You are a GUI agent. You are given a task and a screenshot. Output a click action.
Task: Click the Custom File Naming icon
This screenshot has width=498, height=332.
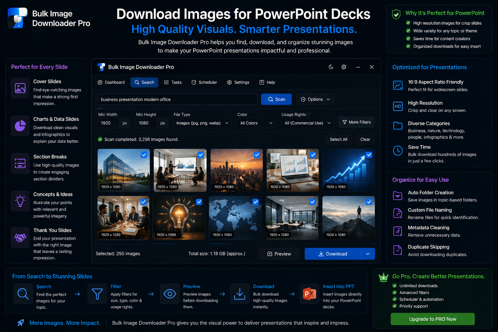[x=398, y=213]
